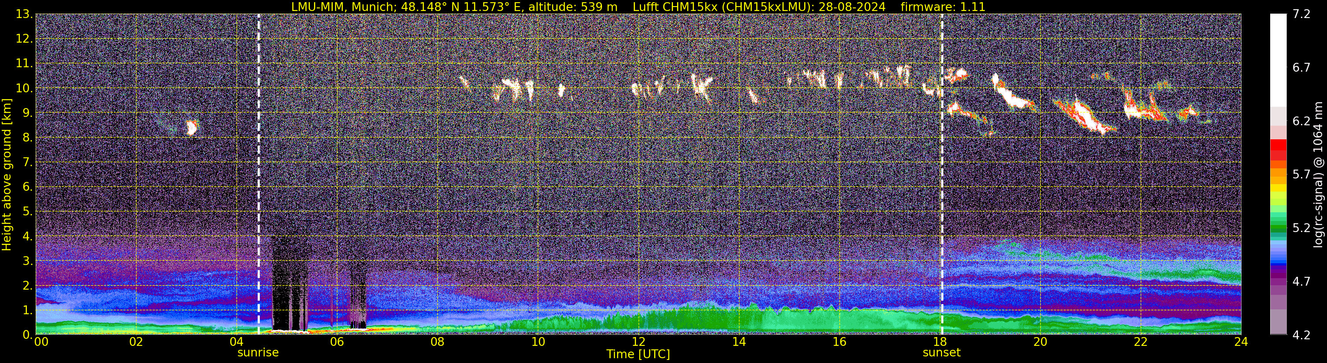Click the 'Time [UTC]' axis title
The width and height of the screenshot is (1327, 363).
point(638,354)
